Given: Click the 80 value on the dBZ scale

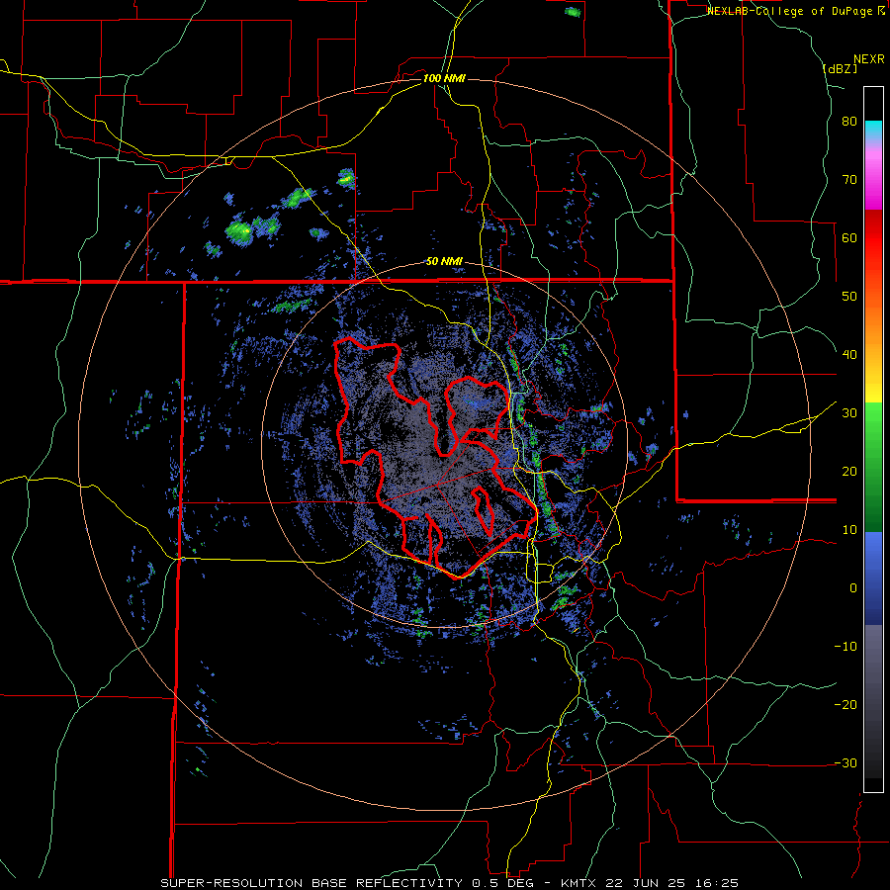Looking at the screenshot, I should point(849,122).
